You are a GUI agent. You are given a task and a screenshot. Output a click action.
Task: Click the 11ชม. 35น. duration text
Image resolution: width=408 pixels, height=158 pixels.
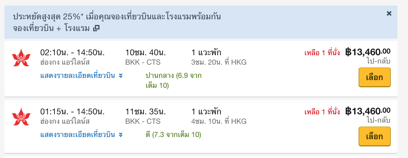(x=145, y=112)
